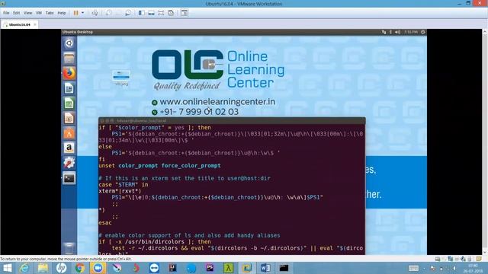The image size is (488, 274).
Task: Open the Amazon launcher icon
Action: (69, 148)
